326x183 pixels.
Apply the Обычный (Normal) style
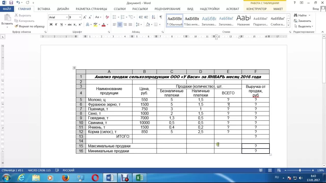pyautogui.click(x=174, y=21)
